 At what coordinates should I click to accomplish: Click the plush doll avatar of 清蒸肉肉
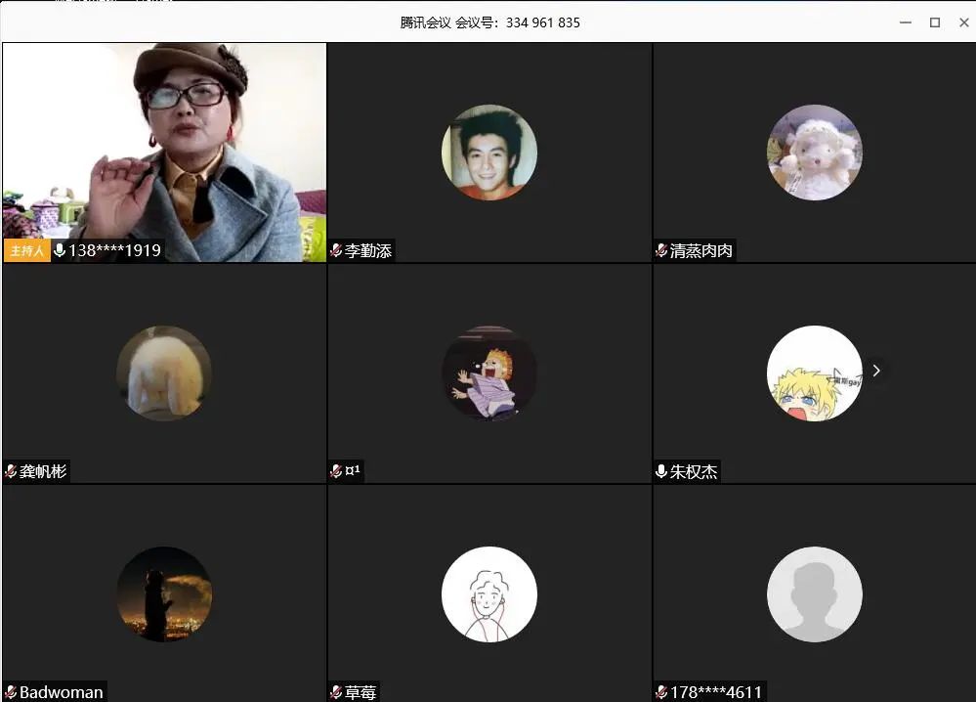point(814,153)
